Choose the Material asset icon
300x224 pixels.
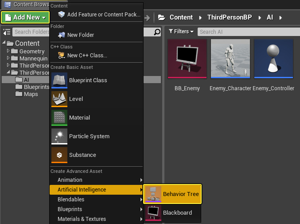(x=59, y=118)
